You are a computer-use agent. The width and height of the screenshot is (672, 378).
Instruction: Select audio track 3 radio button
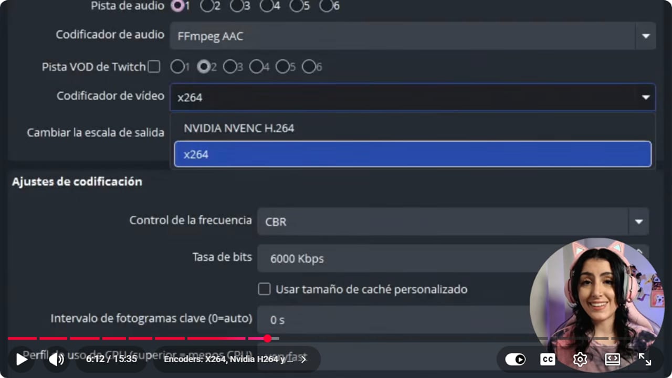pos(237,6)
